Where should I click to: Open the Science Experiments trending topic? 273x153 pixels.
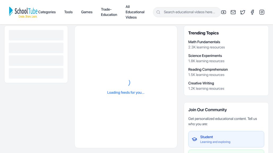[x=205, y=56]
